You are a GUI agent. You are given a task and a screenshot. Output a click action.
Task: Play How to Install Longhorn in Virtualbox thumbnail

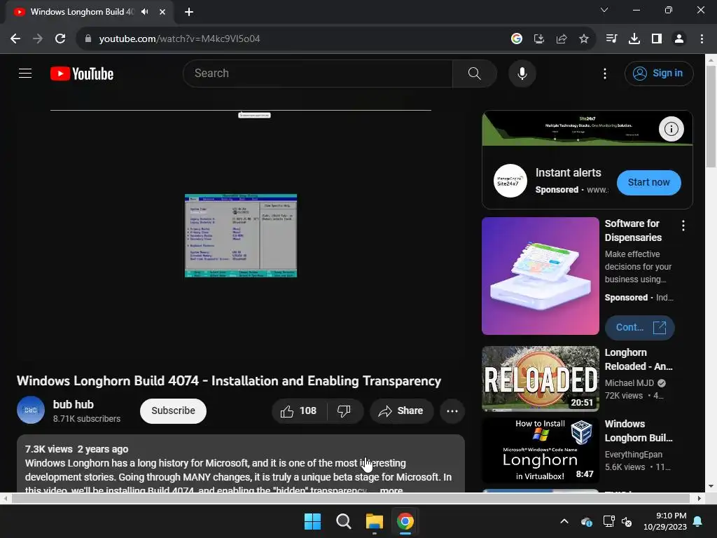pyautogui.click(x=540, y=450)
